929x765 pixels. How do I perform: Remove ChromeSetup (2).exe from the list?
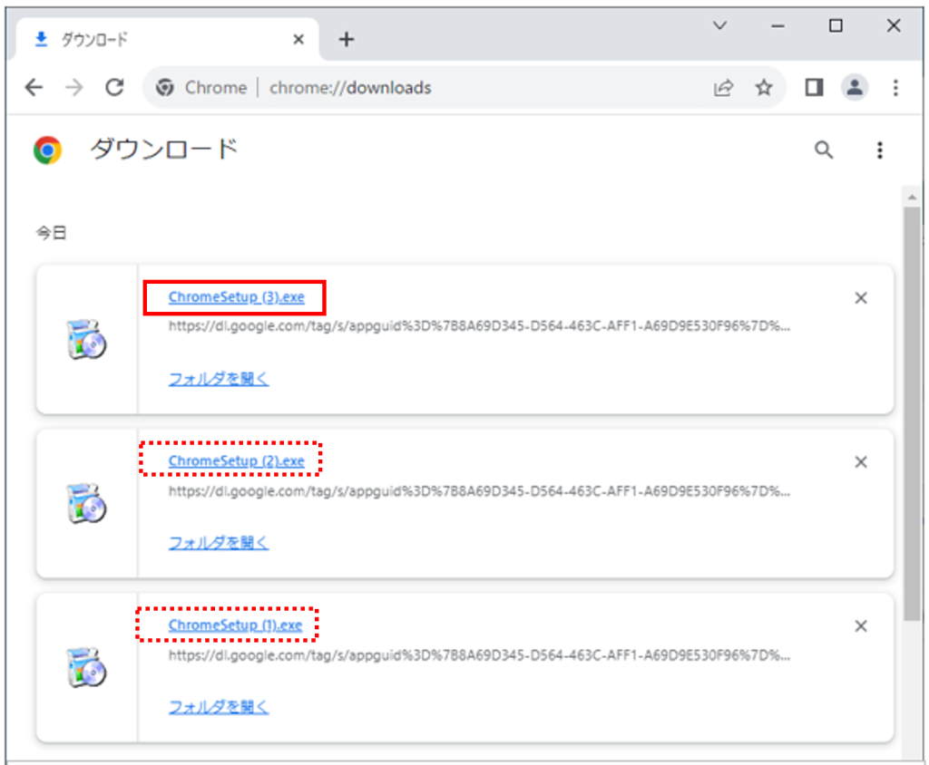[x=861, y=462]
